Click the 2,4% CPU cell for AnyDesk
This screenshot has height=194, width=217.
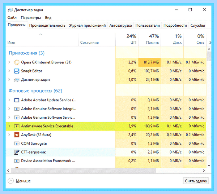(127, 135)
